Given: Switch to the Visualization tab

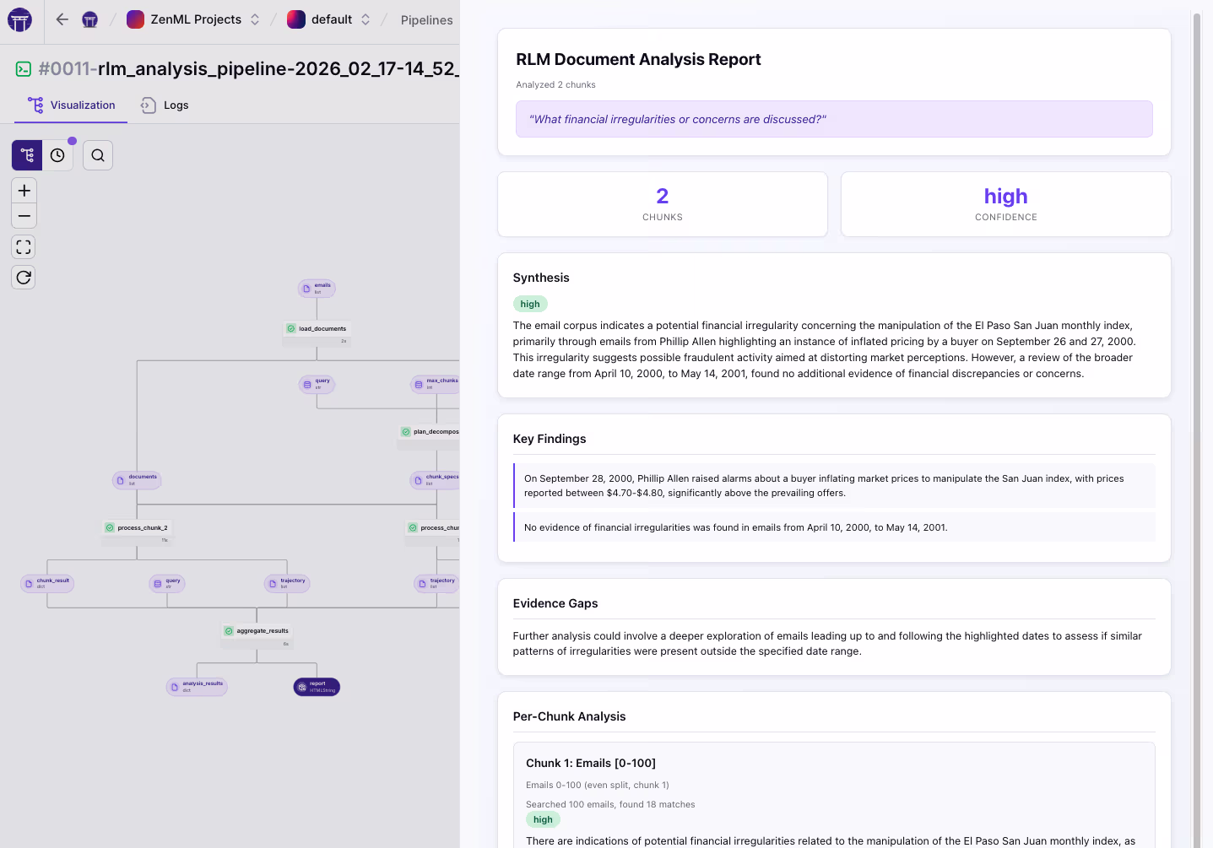Looking at the screenshot, I should click(71, 105).
